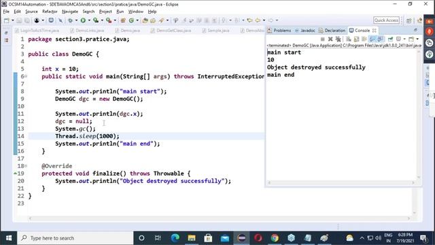Expand the Debug launch dropdown arrow
This screenshot has height=245, width=435.
tap(77, 20)
